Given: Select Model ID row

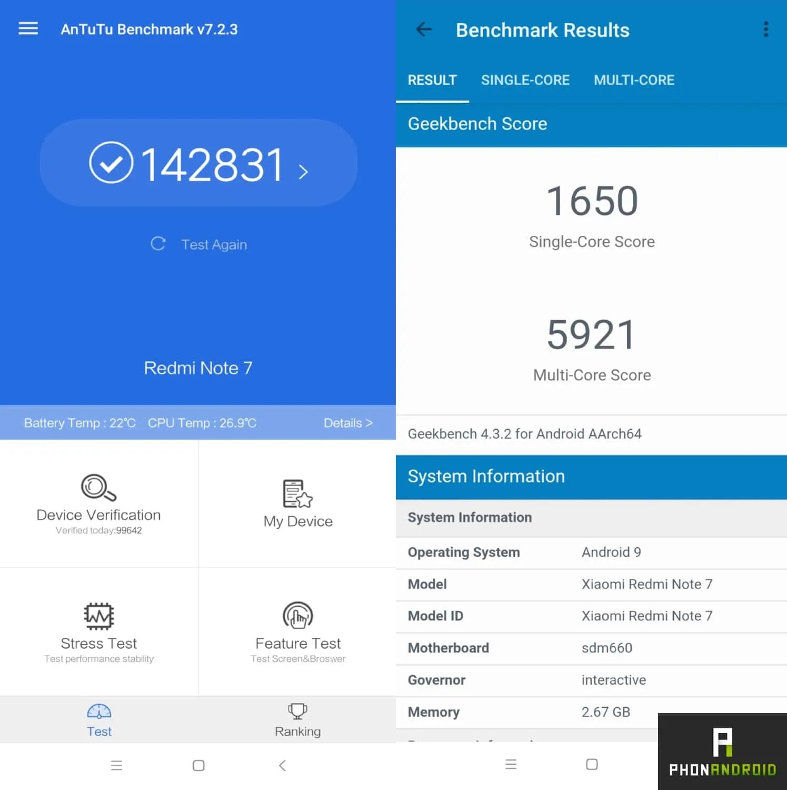Looking at the screenshot, I should pyautogui.click(x=591, y=616).
